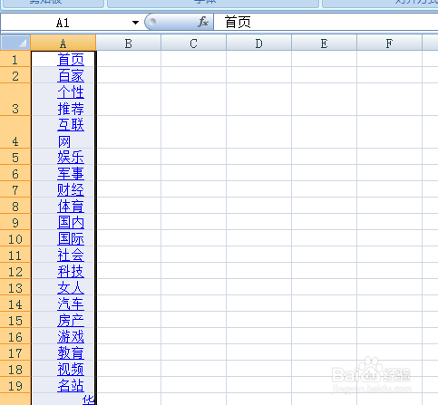Viewport: 438px width, 405px height.
Task: Open the 百家 hyperlink
Action: pyautogui.click(x=71, y=75)
